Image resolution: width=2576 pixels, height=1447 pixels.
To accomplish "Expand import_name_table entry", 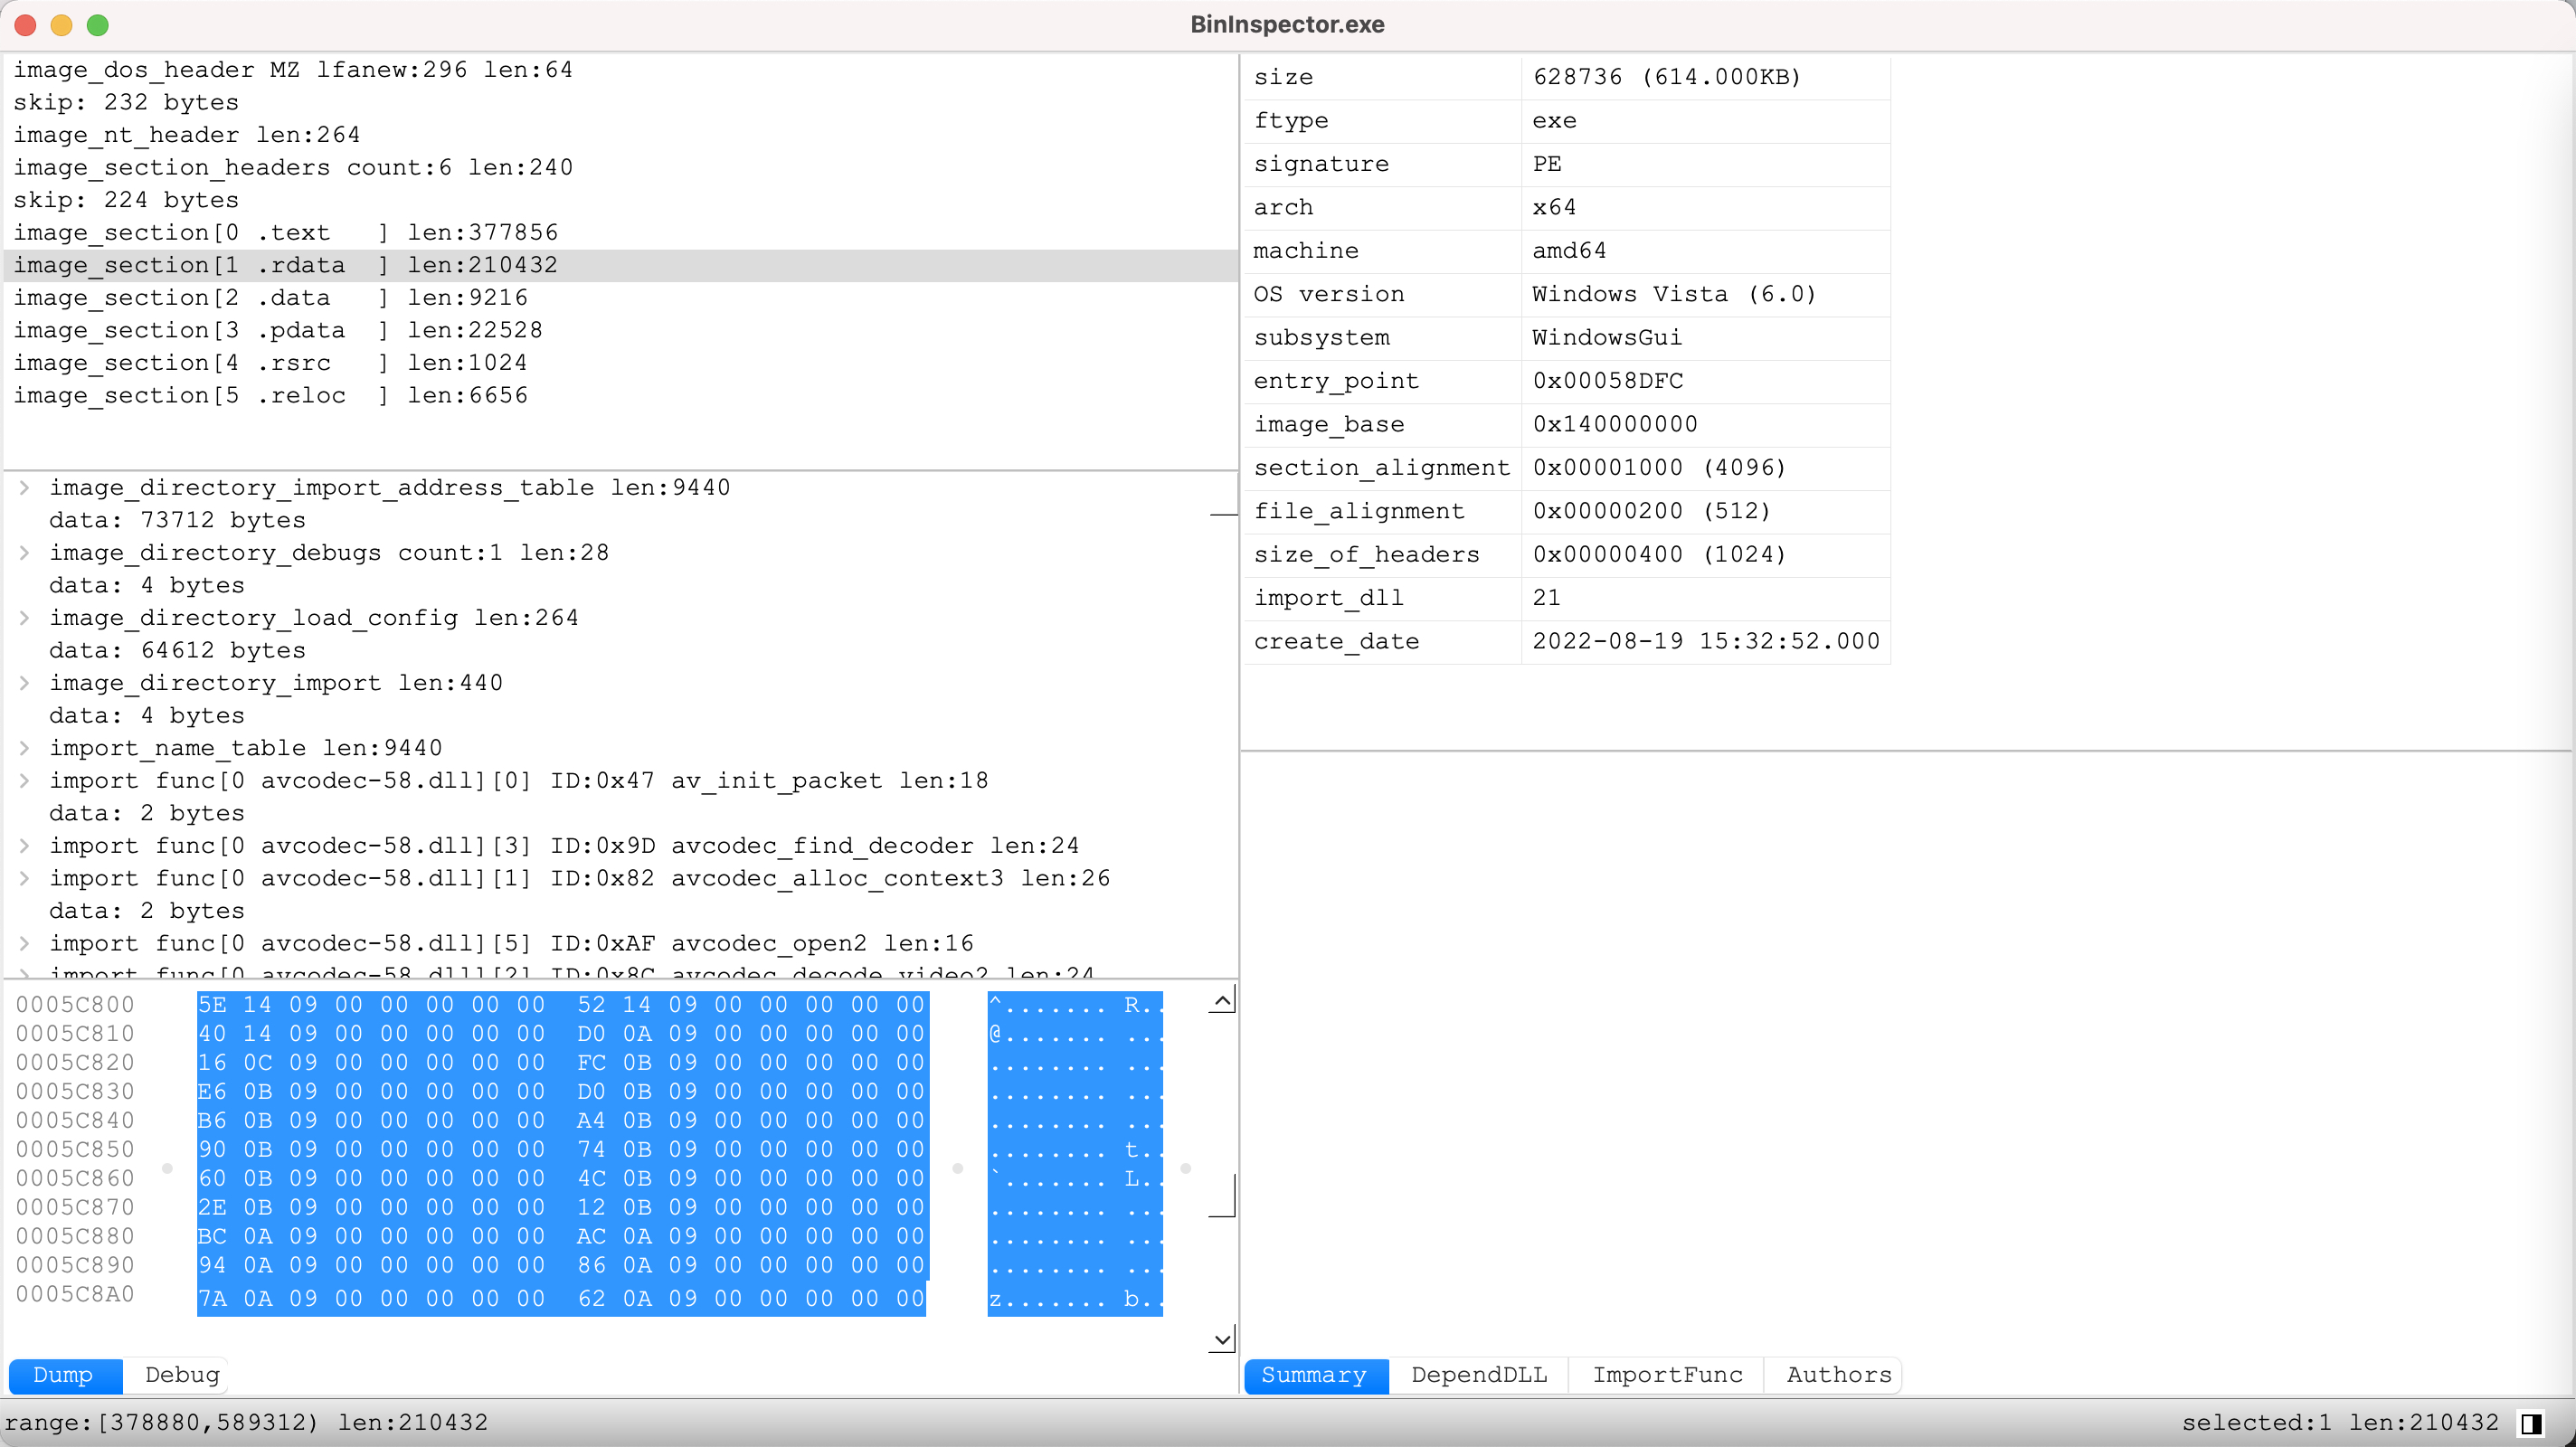I will (25, 748).
